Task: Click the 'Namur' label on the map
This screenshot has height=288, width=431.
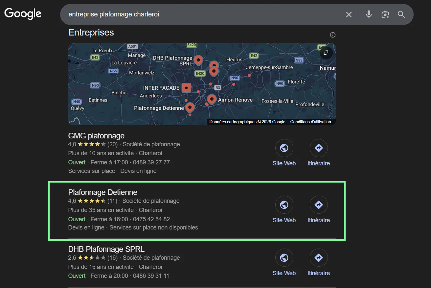Action: click(x=328, y=68)
